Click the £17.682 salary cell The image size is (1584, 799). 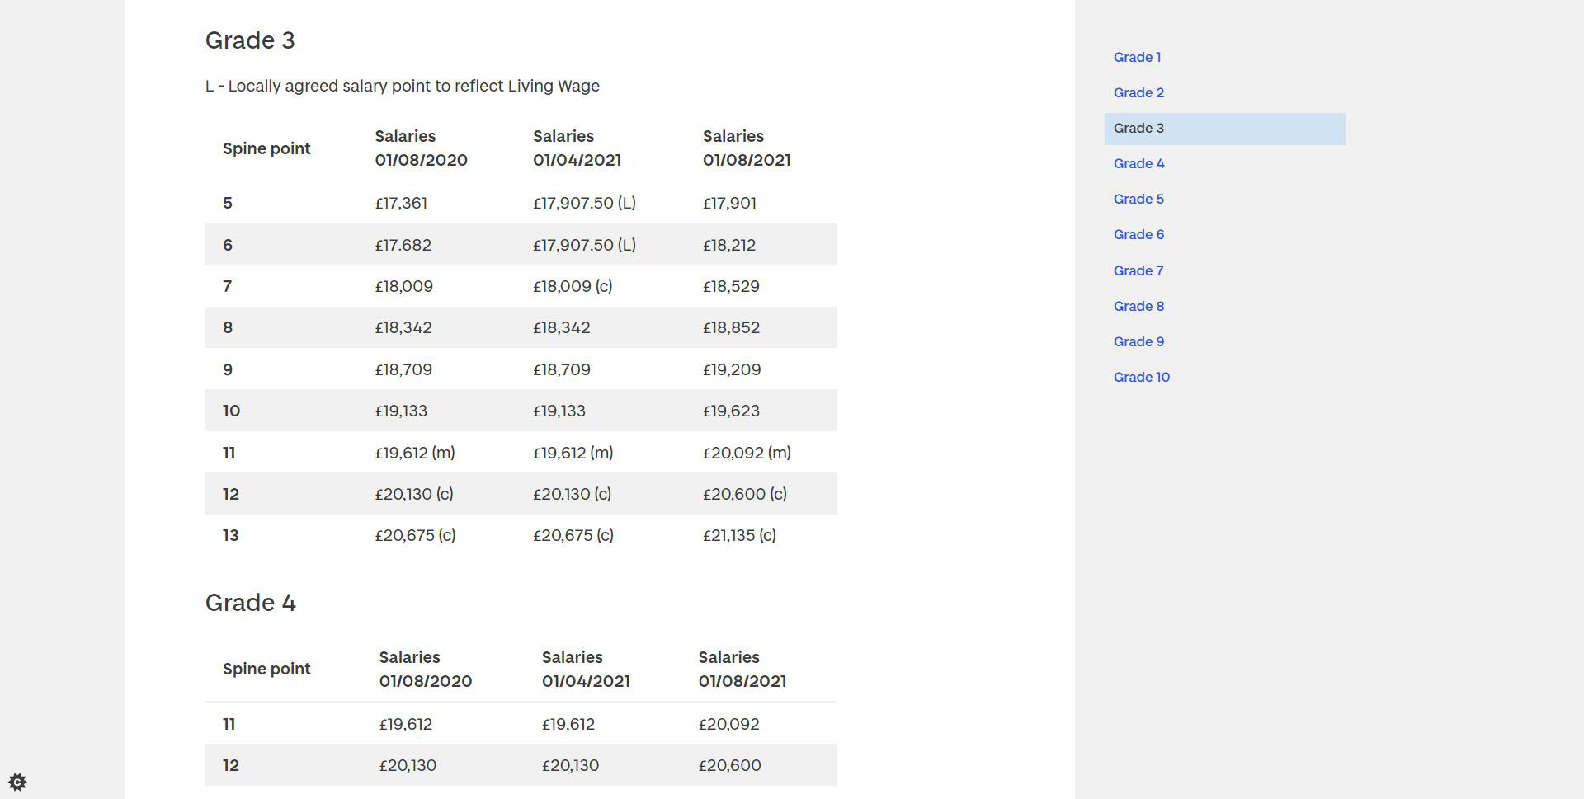(403, 246)
